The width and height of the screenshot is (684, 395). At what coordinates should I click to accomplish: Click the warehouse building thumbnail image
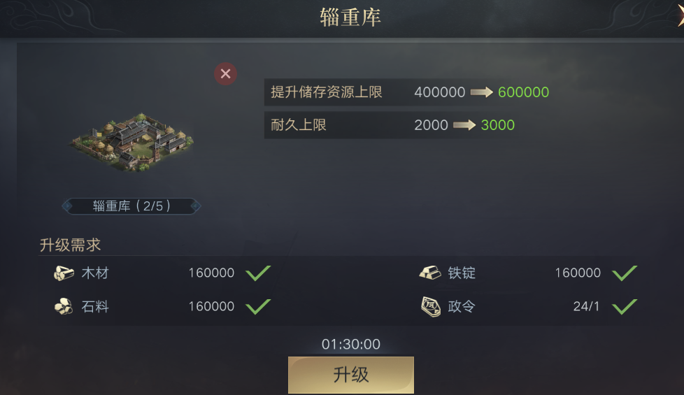pyautogui.click(x=131, y=142)
